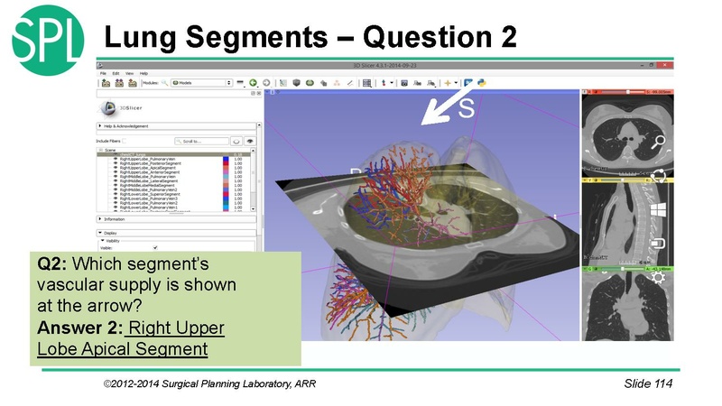Open the Models module green icon
Screen dimensions: 722x406
[x=310, y=83]
